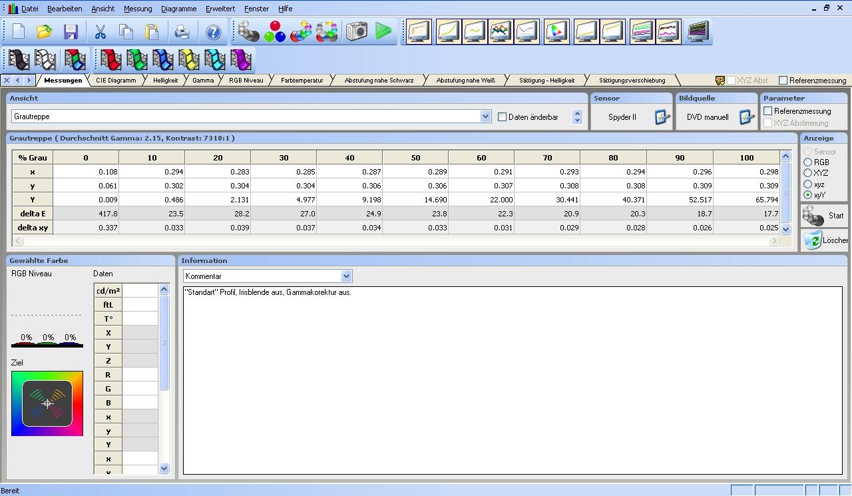
Task: Expand the Grautreppe view dropdown
Action: tap(485, 117)
